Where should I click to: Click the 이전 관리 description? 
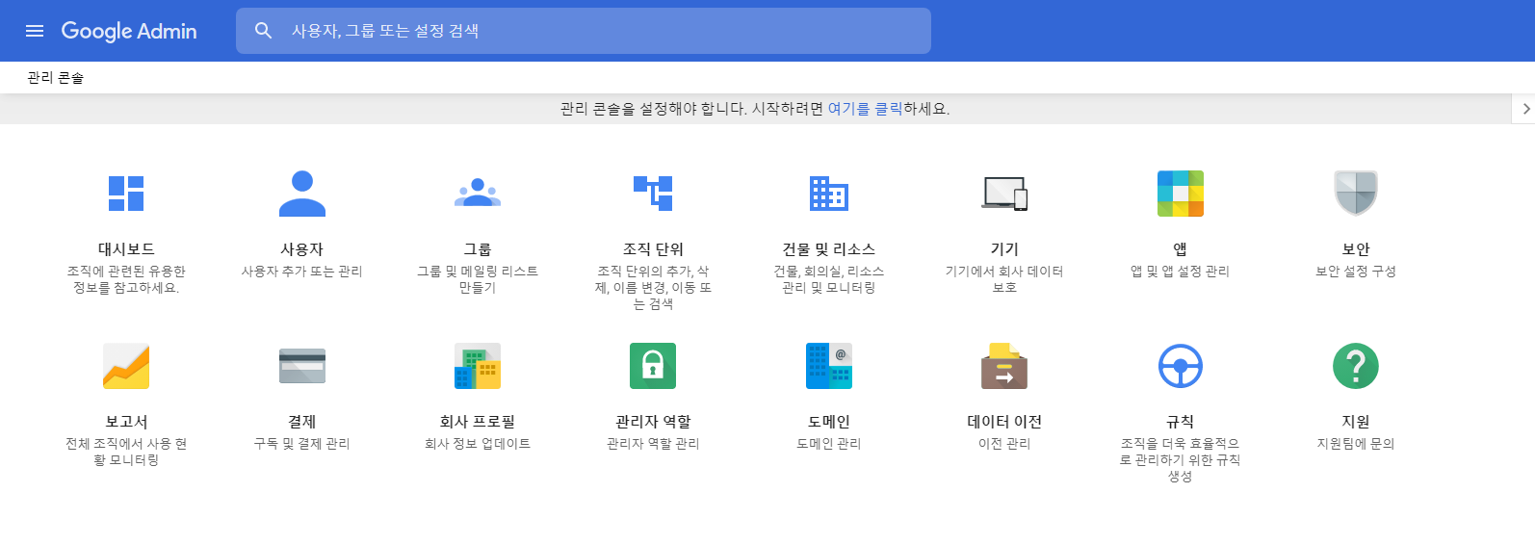coord(1004,444)
